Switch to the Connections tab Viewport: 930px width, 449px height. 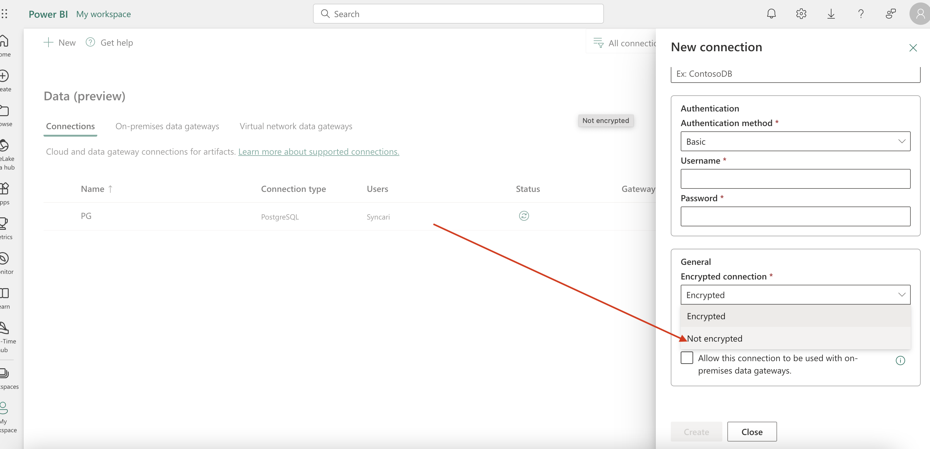click(x=70, y=126)
